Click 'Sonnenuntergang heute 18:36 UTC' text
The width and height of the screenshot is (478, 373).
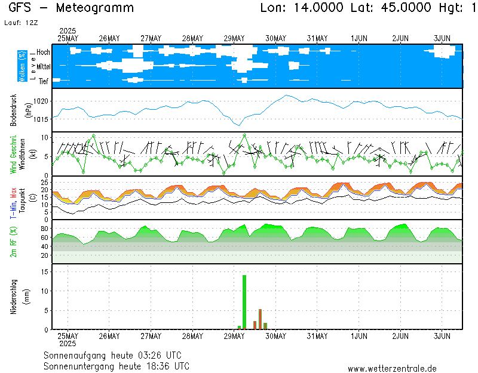[117, 366]
